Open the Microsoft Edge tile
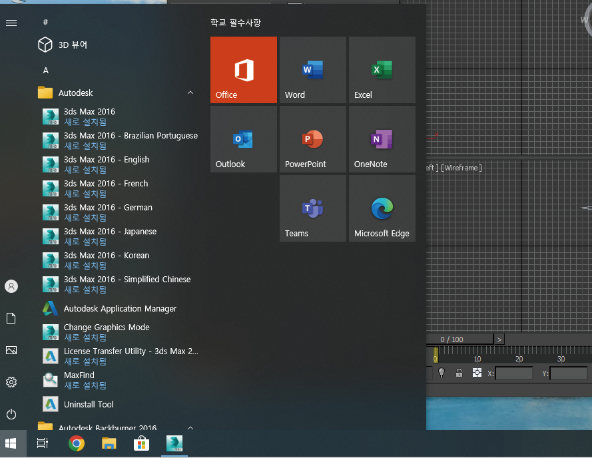592x458 pixels. point(382,208)
